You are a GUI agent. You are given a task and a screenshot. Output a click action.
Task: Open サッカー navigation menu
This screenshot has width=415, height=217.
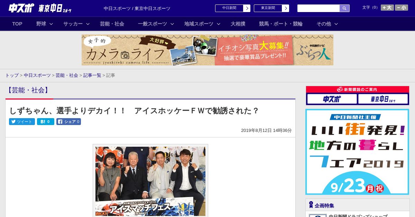73,24
